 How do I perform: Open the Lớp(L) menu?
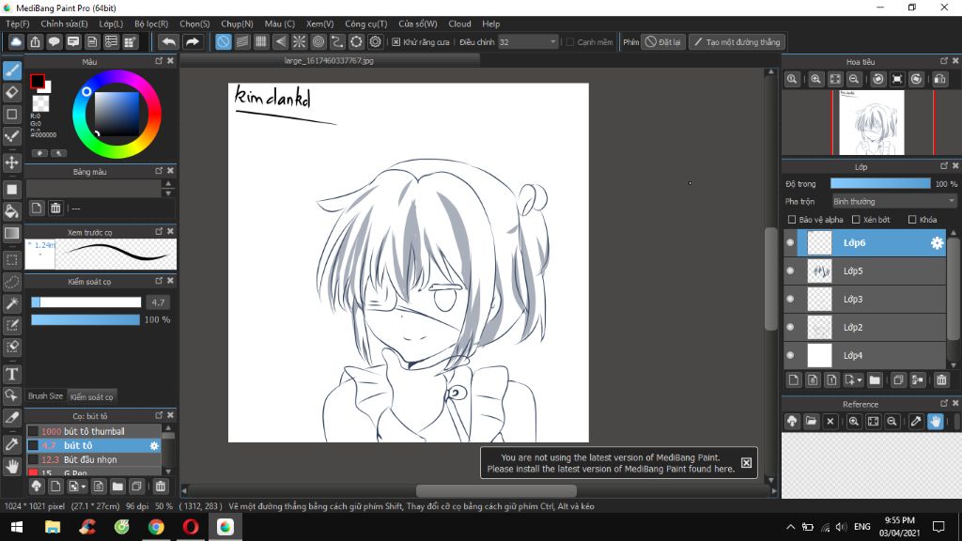(111, 23)
